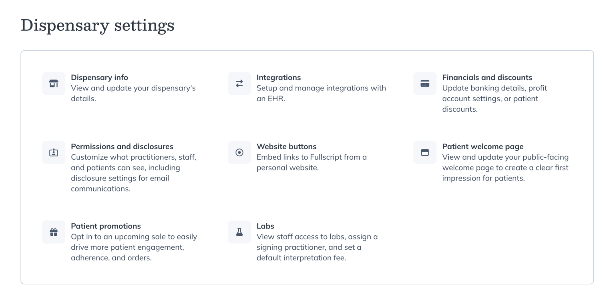Open Permissions and disclosures settings

tap(122, 146)
